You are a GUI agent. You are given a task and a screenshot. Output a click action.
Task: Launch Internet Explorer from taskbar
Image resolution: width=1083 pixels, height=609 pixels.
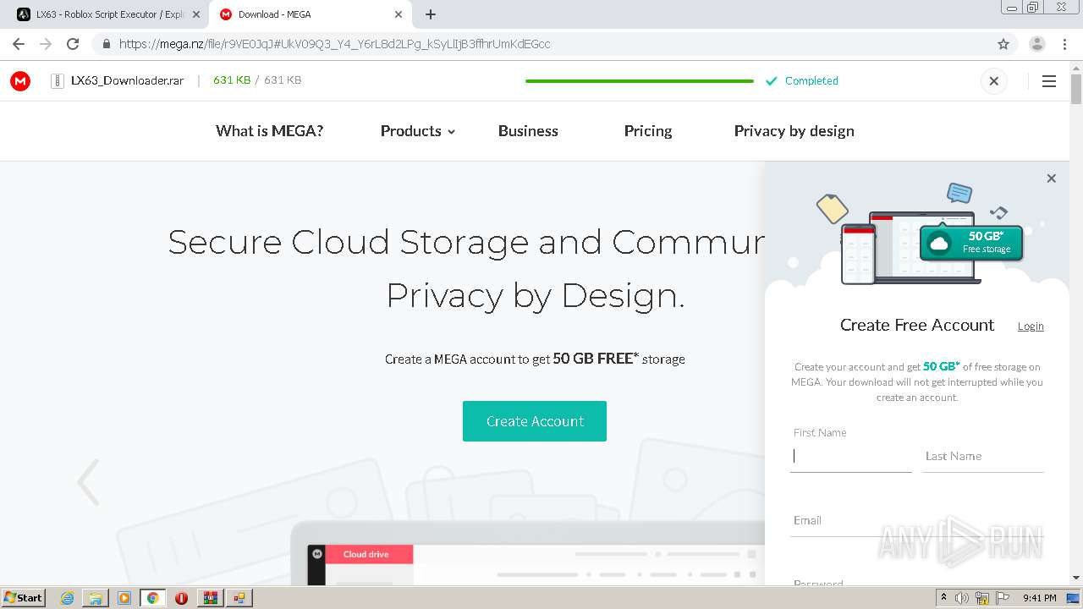[68, 598]
